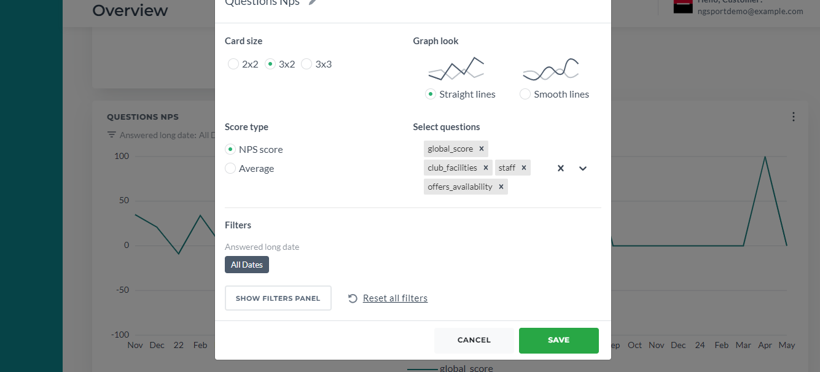Image resolution: width=820 pixels, height=372 pixels.
Task: Edit the Questions Nps title pencil icon
Action: (x=313, y=2)
